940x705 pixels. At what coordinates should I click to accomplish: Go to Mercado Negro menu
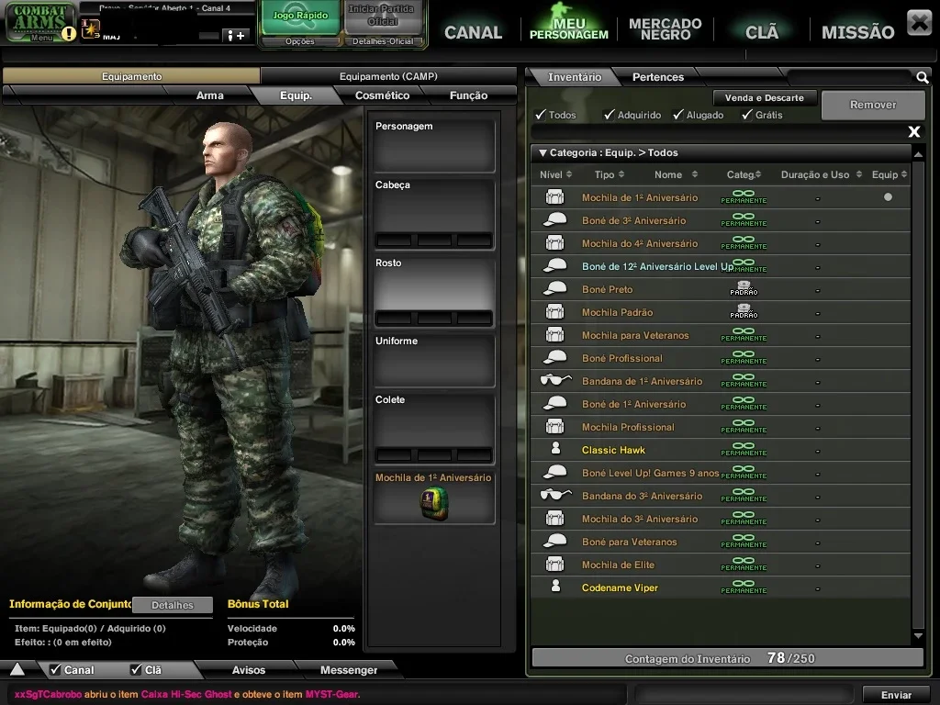coord(665,28)
